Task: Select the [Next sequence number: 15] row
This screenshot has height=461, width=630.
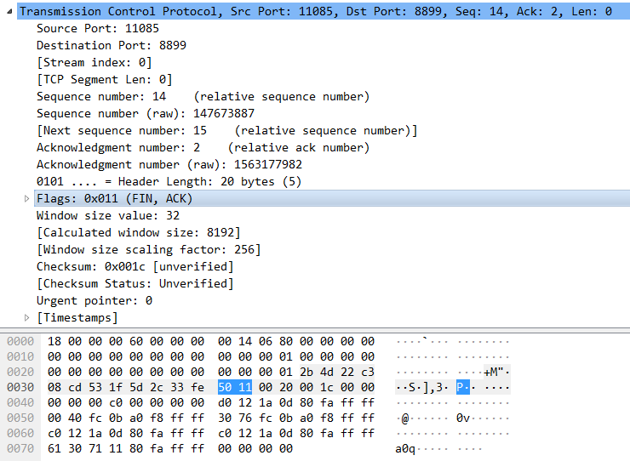Action: 227,130
